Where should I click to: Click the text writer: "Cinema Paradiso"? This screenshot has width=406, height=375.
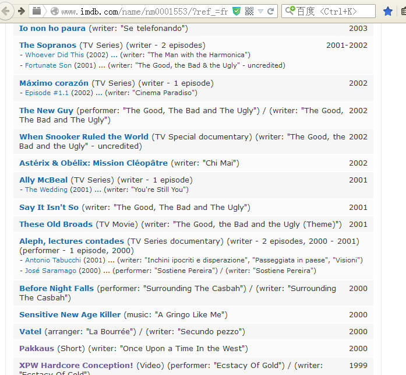[x=151, y=93]
